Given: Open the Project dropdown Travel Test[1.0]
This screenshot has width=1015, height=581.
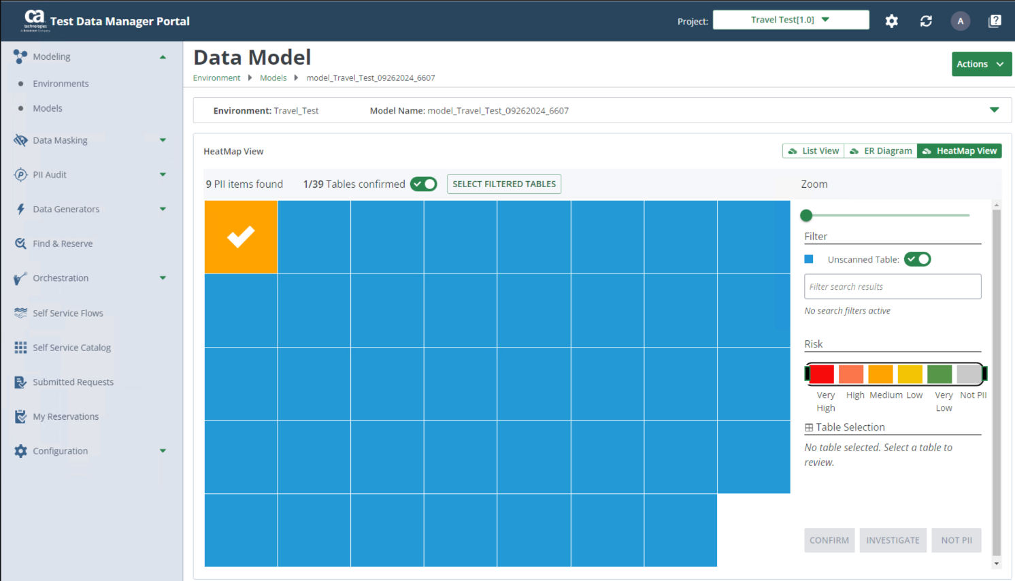Looking at the screenshot, I should [x=791, y=20].
